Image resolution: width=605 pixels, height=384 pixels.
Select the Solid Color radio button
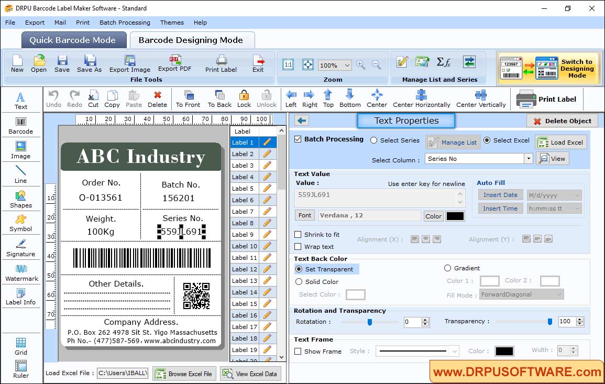pos(299,282)
